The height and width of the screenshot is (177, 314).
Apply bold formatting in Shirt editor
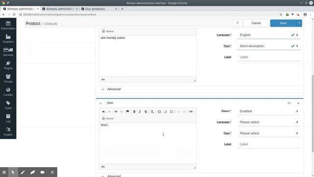pyautogui.click(x=134, y=112)
